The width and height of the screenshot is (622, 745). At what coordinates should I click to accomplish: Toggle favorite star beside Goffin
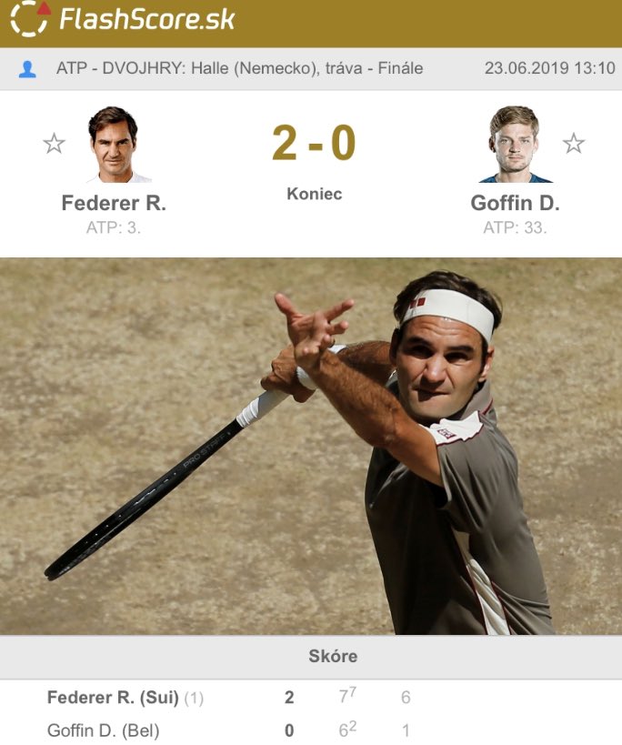coord(574,144)
